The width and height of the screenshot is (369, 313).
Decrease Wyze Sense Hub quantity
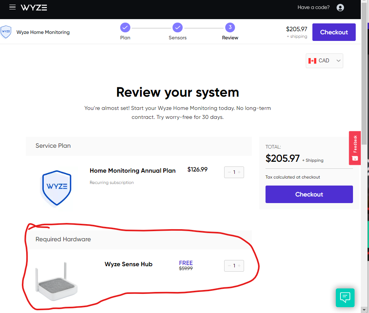click(229, 266)
